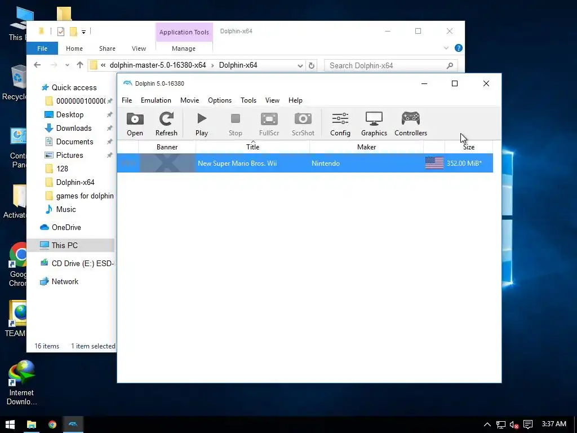Open the Options menu in Dolphin
Image resolution: width=577 pixels, height=433 pixels.
click(220, 100)
